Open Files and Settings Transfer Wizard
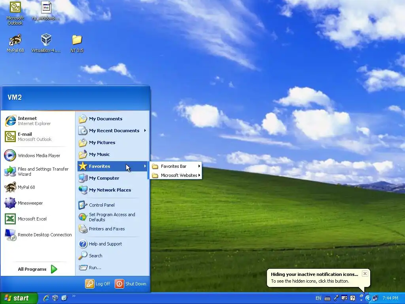 pyautogui.click(x=38, y=171)
